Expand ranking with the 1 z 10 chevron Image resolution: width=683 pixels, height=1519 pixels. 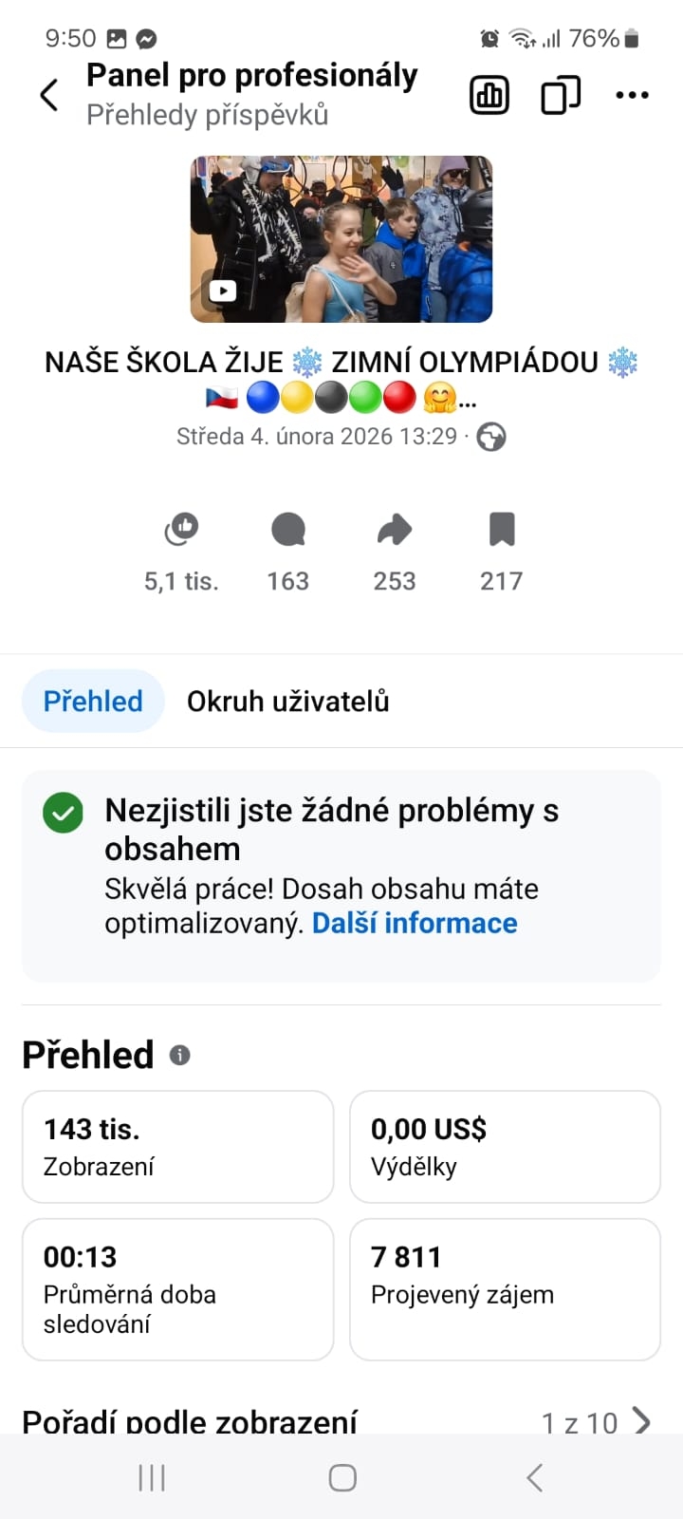point(641,1421)
